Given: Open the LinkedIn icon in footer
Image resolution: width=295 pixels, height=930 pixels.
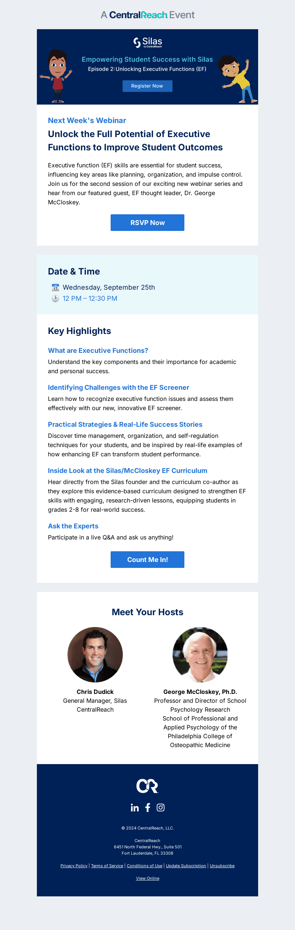Looking at the screenshot, I should (135, 808).
